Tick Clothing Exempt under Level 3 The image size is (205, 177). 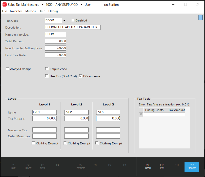pos(97,143)
